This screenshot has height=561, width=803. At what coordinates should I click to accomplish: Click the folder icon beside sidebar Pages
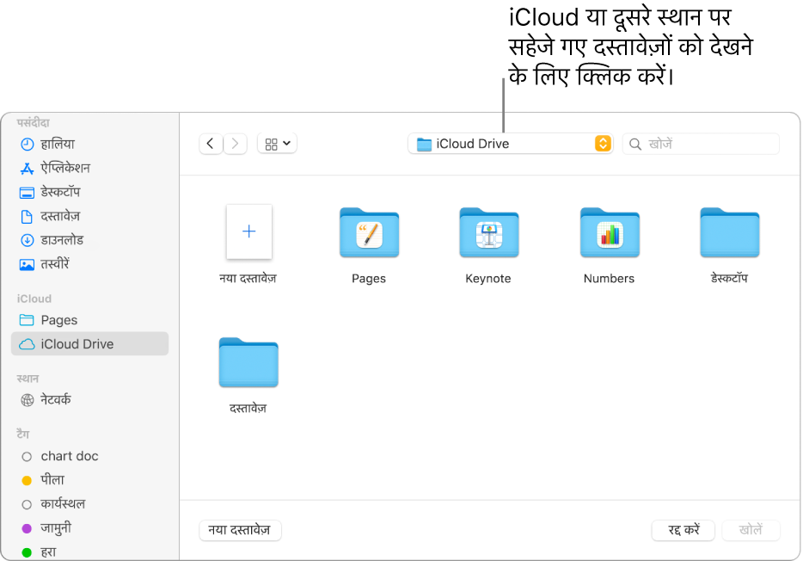(x=27, y=320)
